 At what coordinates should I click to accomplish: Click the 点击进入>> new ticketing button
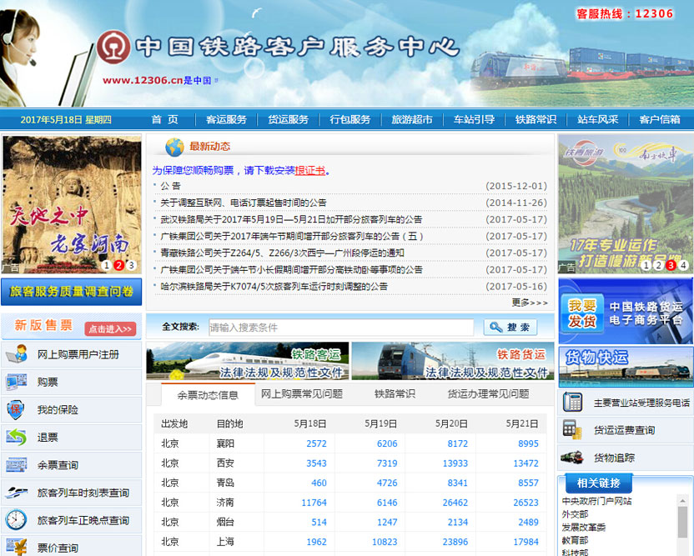tap(110, 328)
